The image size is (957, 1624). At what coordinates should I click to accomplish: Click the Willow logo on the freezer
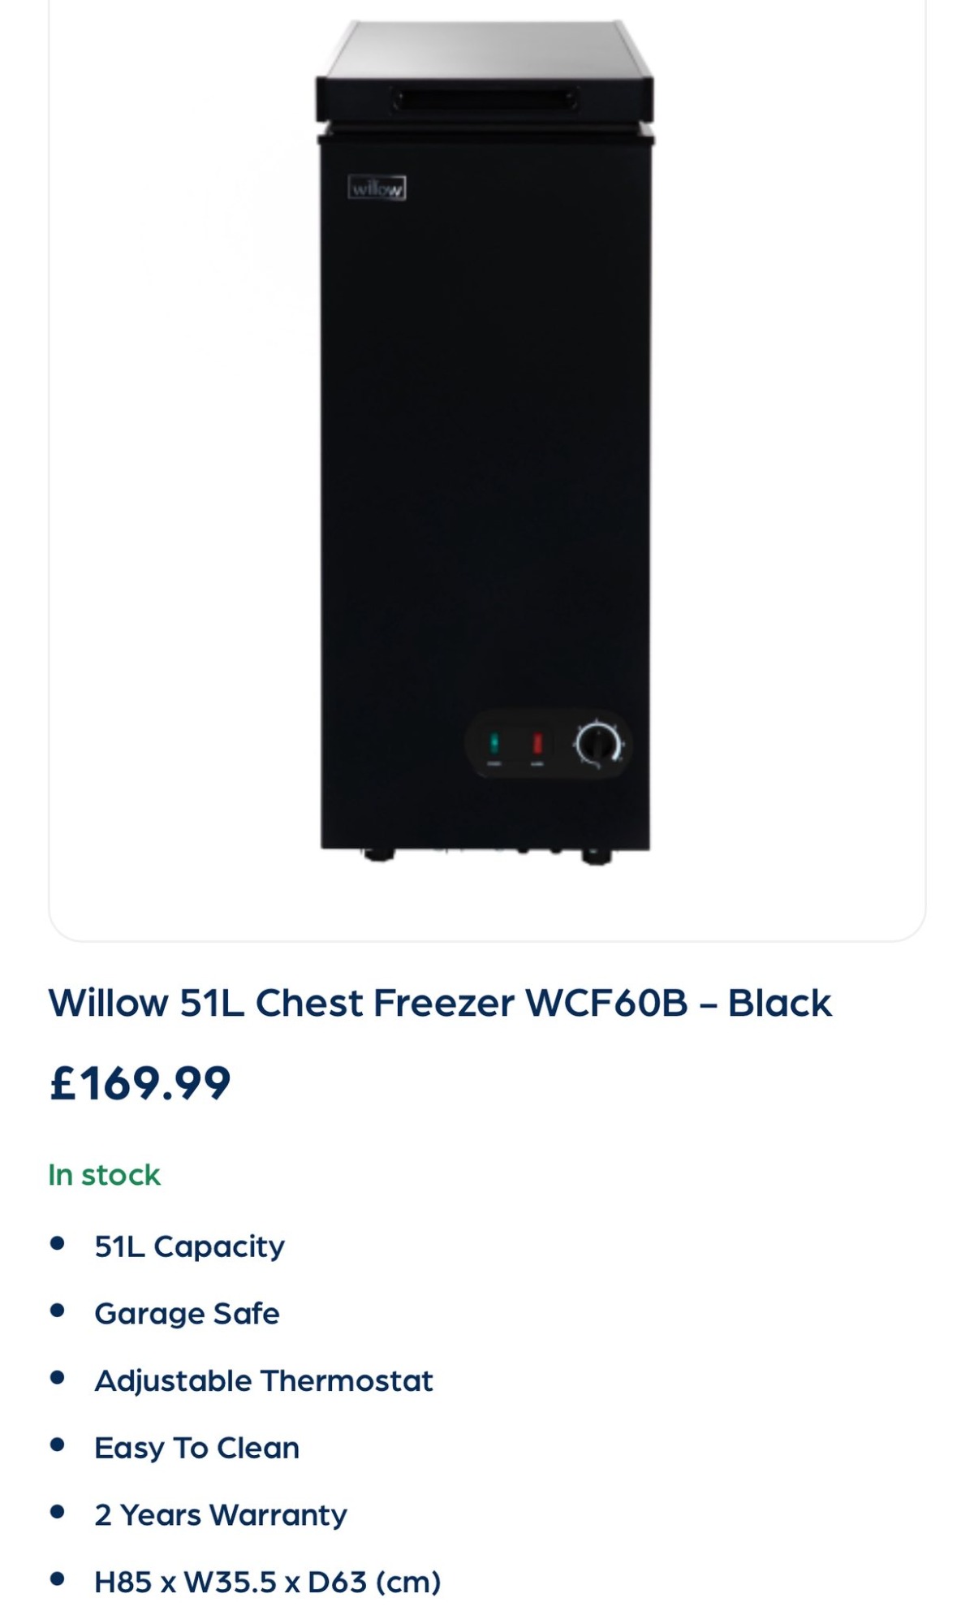(377, 188)
